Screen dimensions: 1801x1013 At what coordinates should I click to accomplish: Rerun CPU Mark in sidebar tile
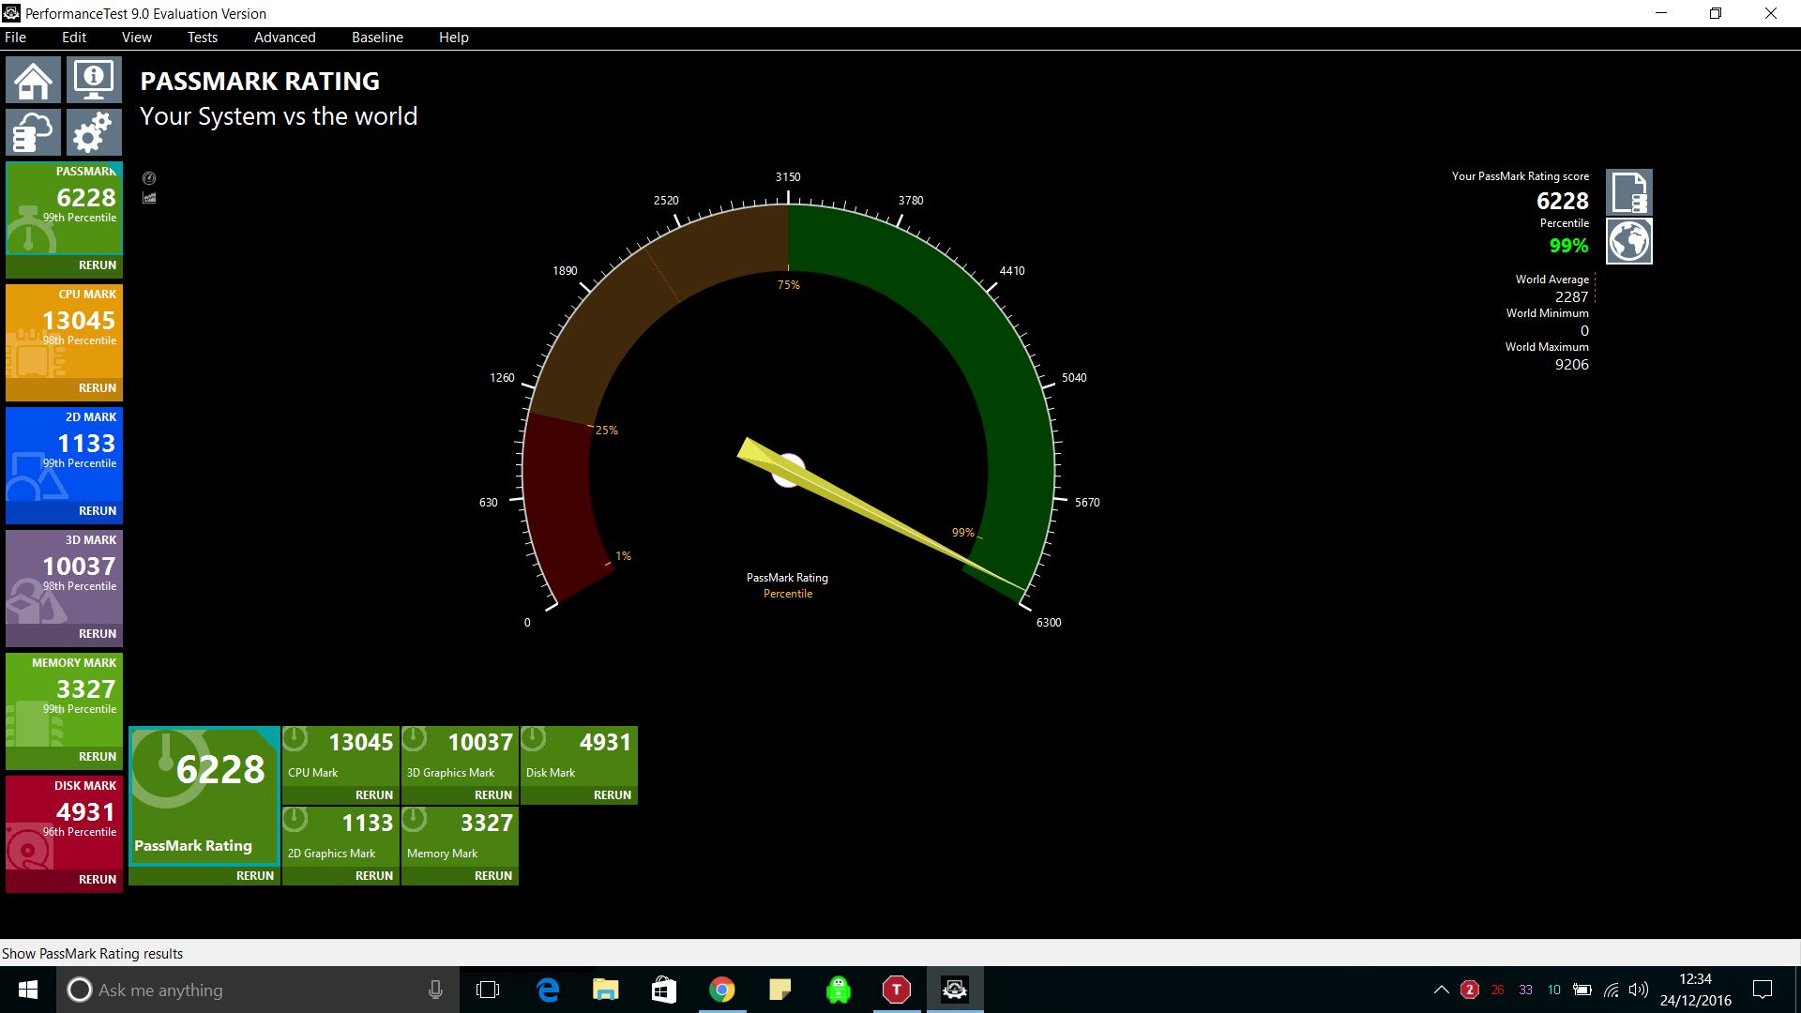pos(98,388)
